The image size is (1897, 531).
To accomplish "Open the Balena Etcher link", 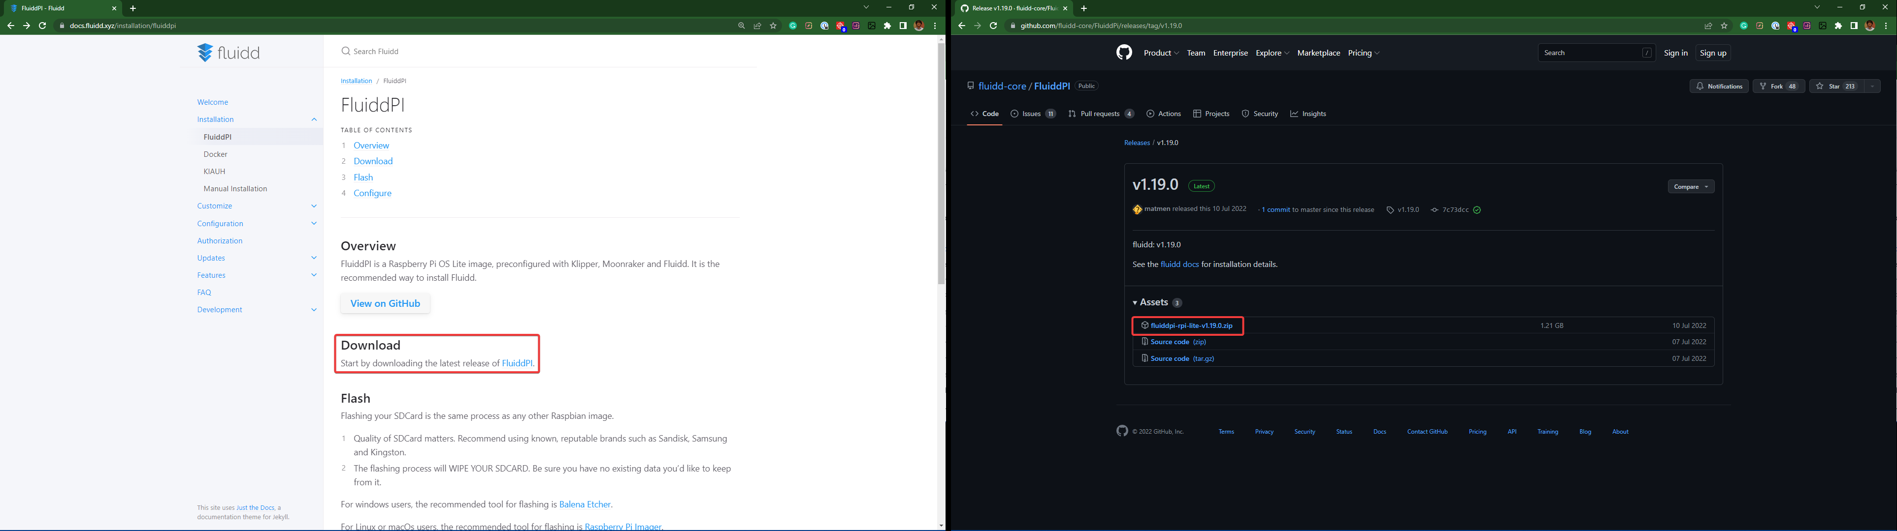I will [585, 504].
